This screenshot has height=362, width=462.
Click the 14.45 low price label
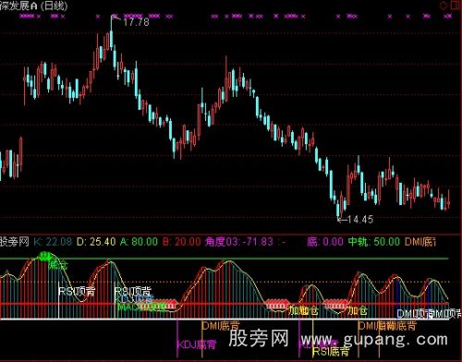(360, 220)
